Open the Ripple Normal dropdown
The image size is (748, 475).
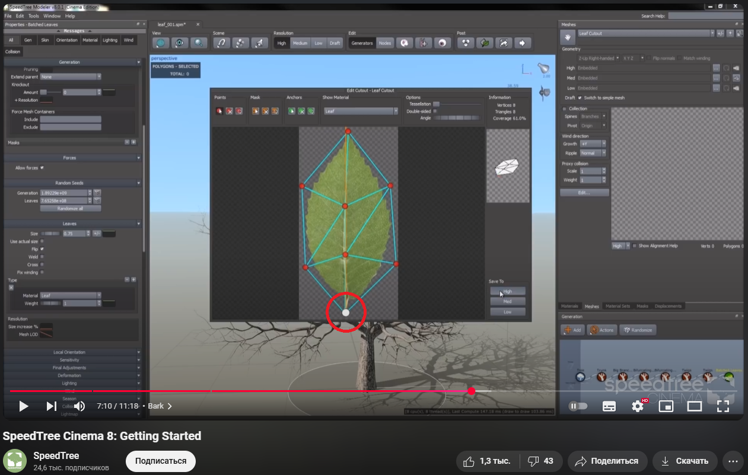pyautogui.click(x=593, y=153)
